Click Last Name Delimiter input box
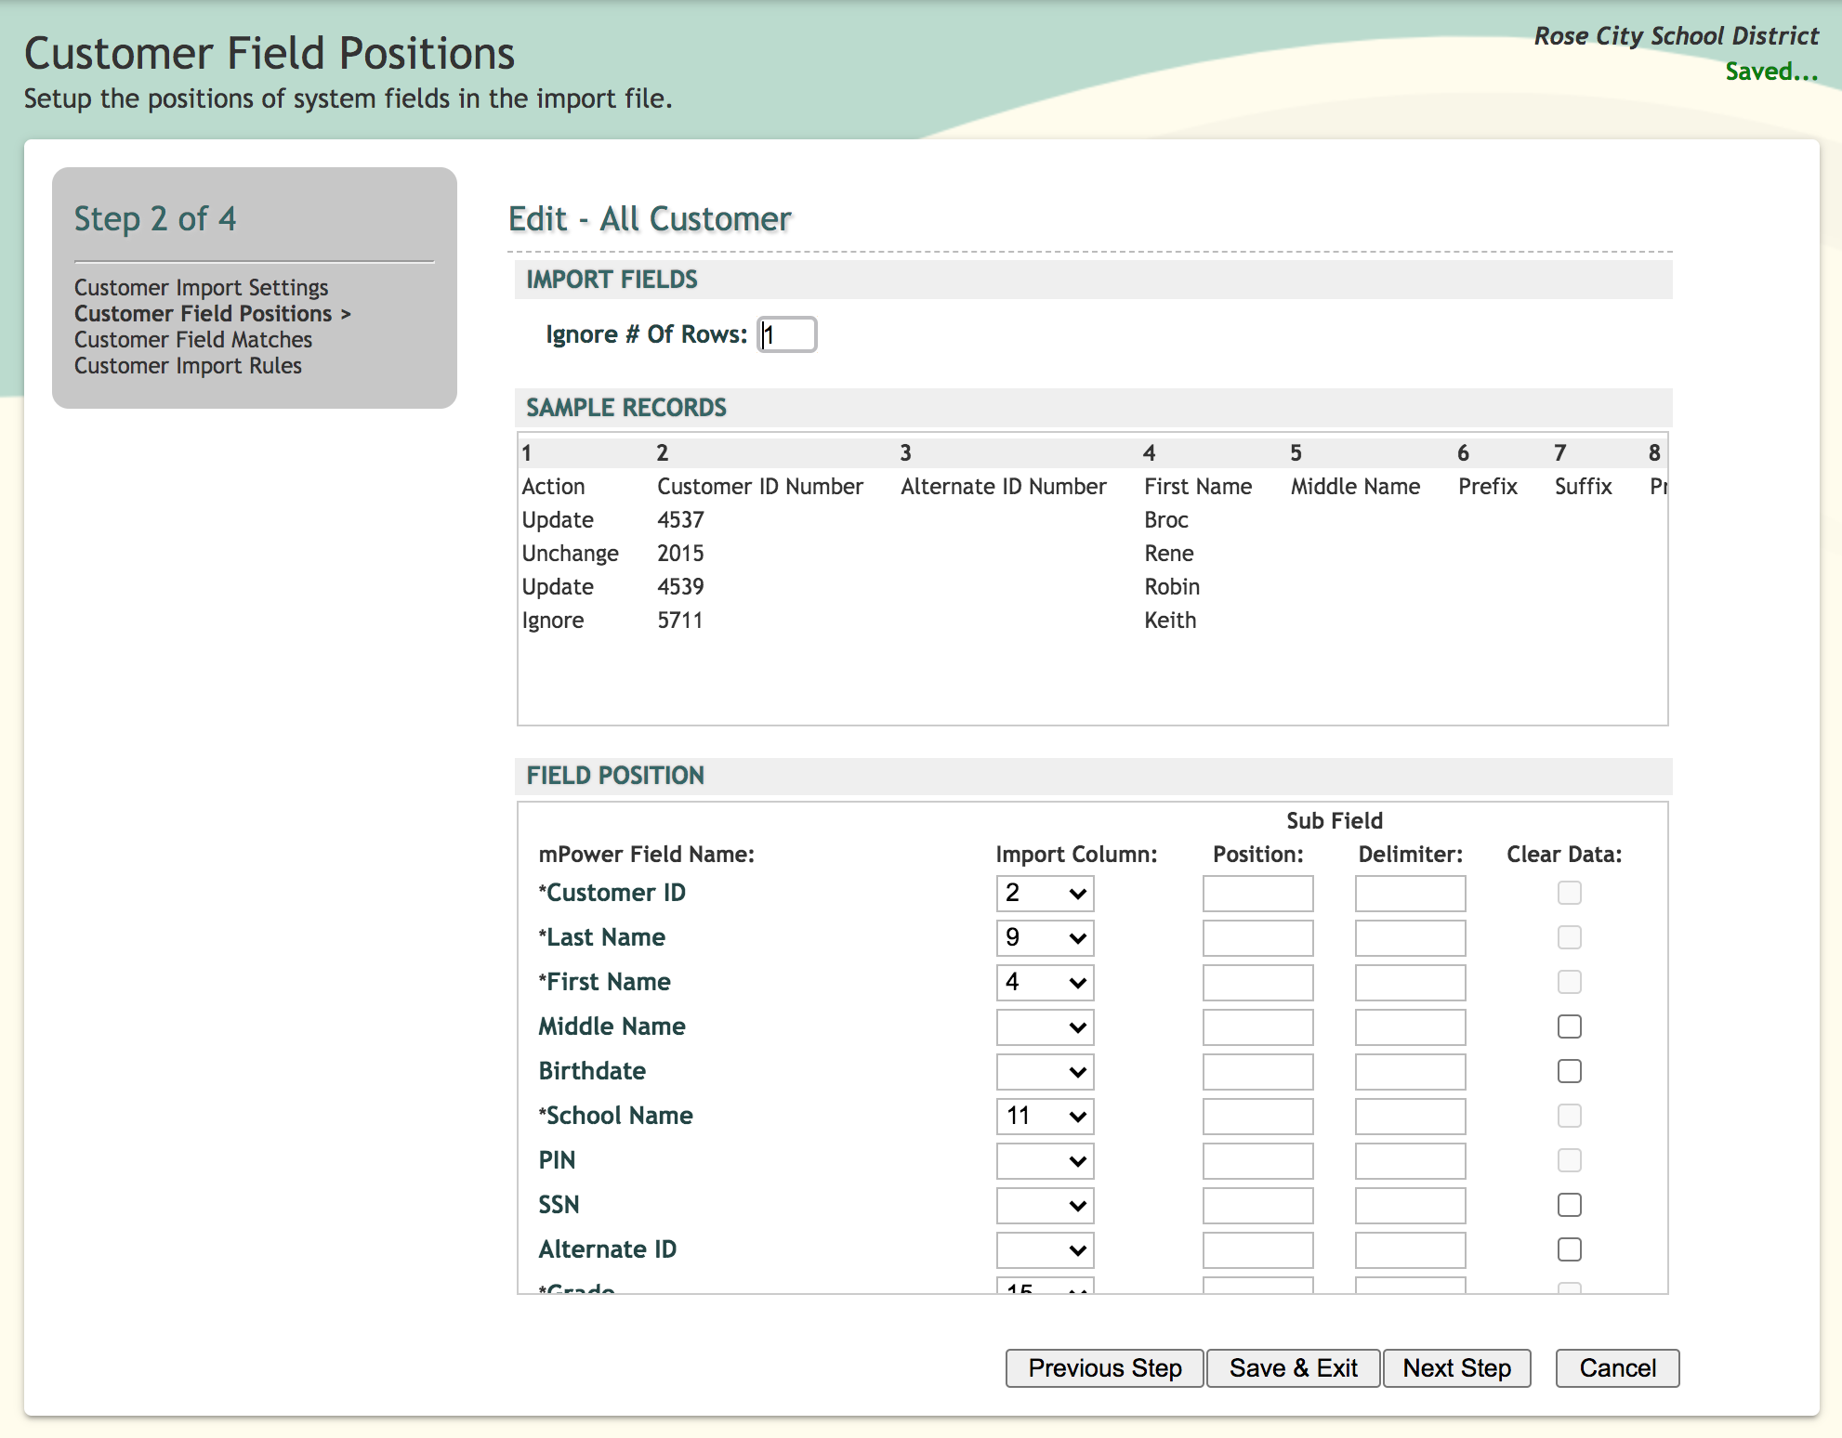The width and height of the screenshot is (1842, 1438). [x=1410, y=938]
